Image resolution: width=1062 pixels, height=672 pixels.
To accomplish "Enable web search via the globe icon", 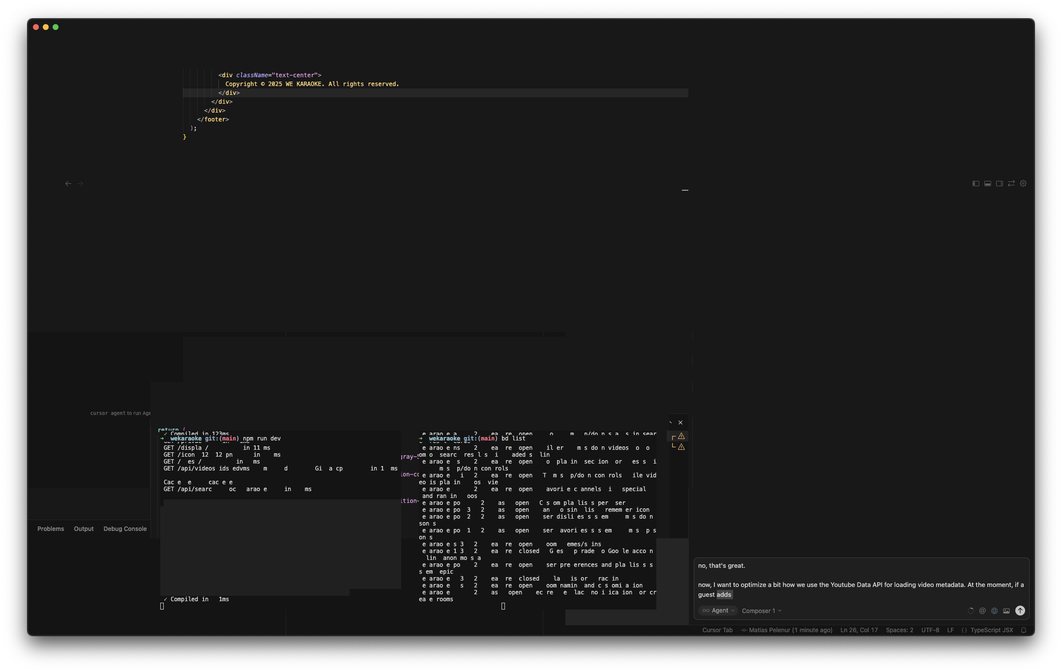I will (995, 611).
